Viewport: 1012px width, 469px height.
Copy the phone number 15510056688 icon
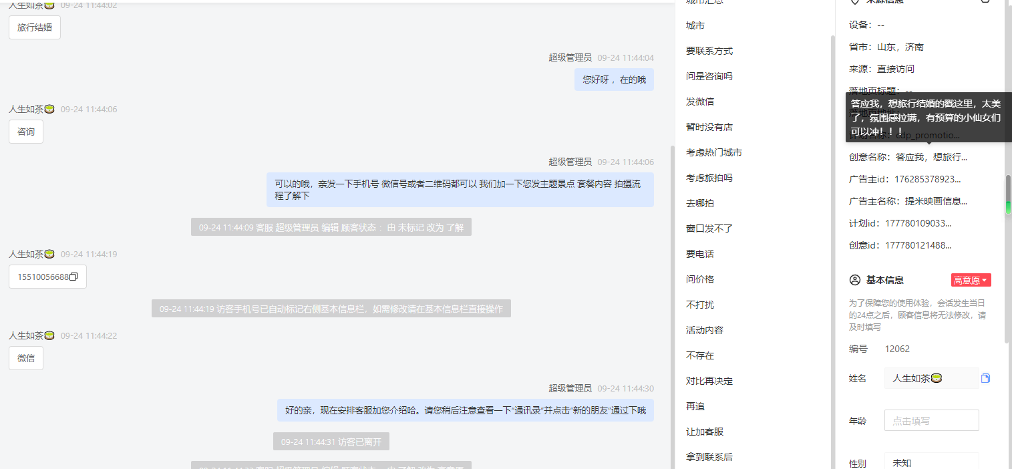coord(74,277)
